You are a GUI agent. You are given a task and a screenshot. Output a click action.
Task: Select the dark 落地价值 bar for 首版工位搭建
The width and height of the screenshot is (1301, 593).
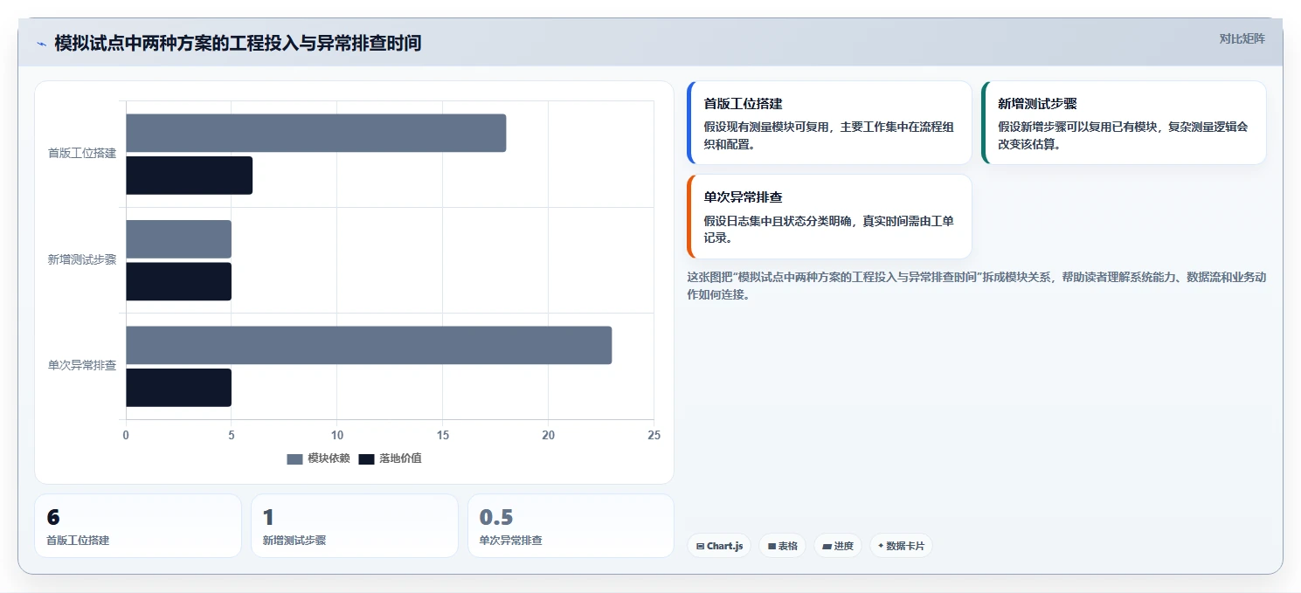189,176
